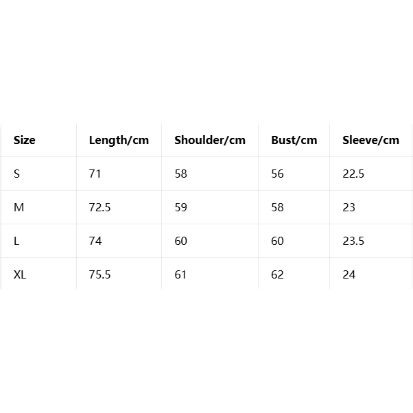Image resolution: width=413 pixels, height=413 pixels.
Task: Click shoulder value 61 for size XL
Action: click(180, 274)
